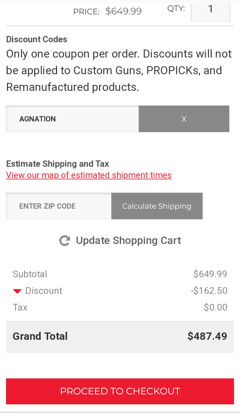Click the Discount label in totals
The width and height of the screenshot is (240, 413).
(44, 291)
